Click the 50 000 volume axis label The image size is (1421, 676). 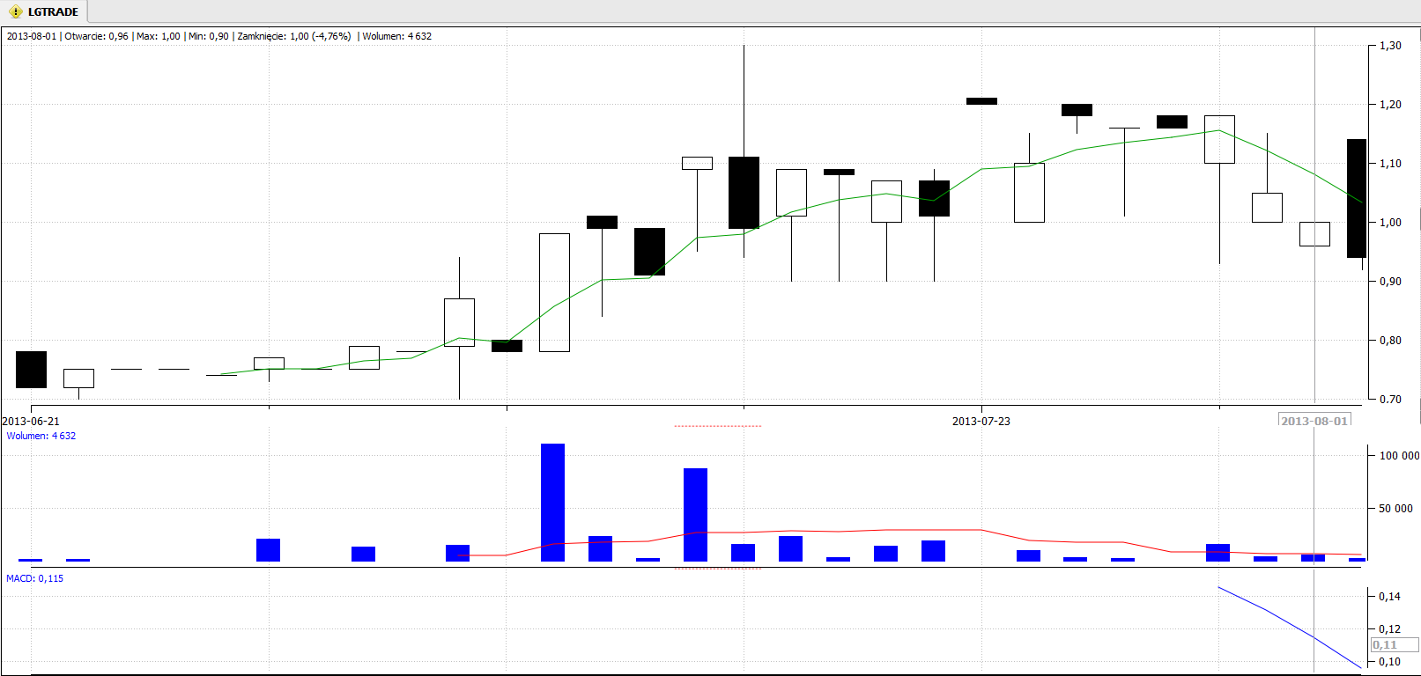tap(1395, 509)
